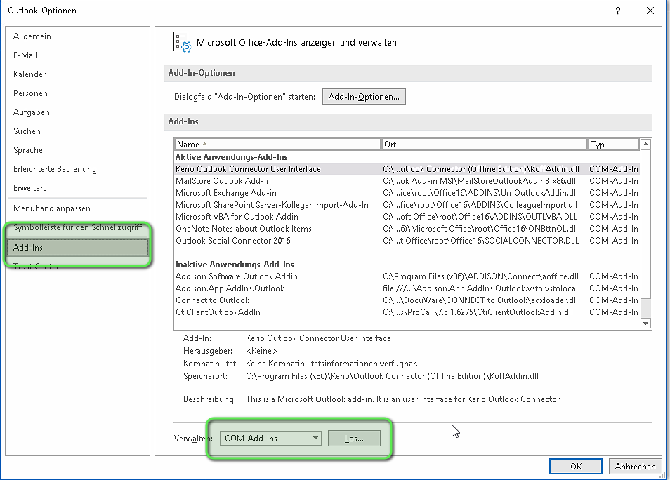Open the Kalender settings category
670x480 pixels.
[29, 74]
